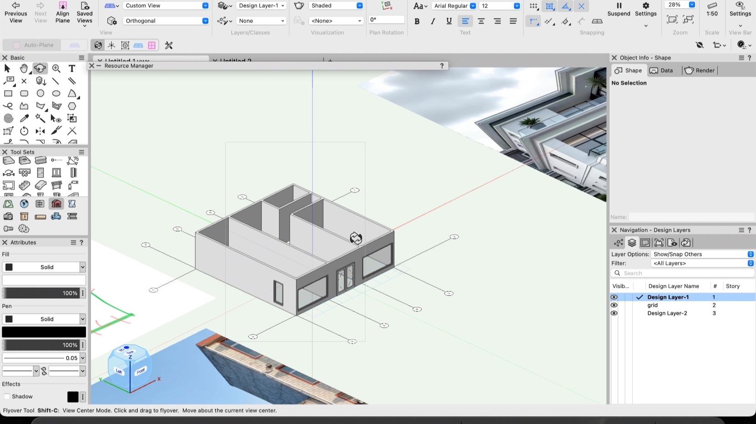Click the Search field in Navigation panel
The image size is (756, 424).
pos(682,273)
